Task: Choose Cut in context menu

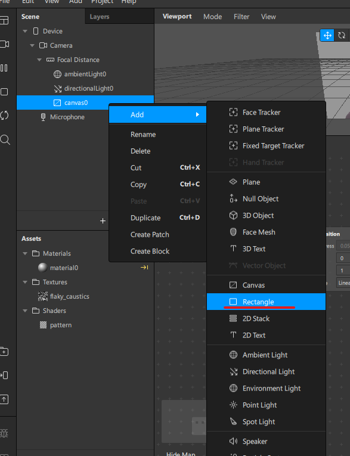Action: point(157,167)
